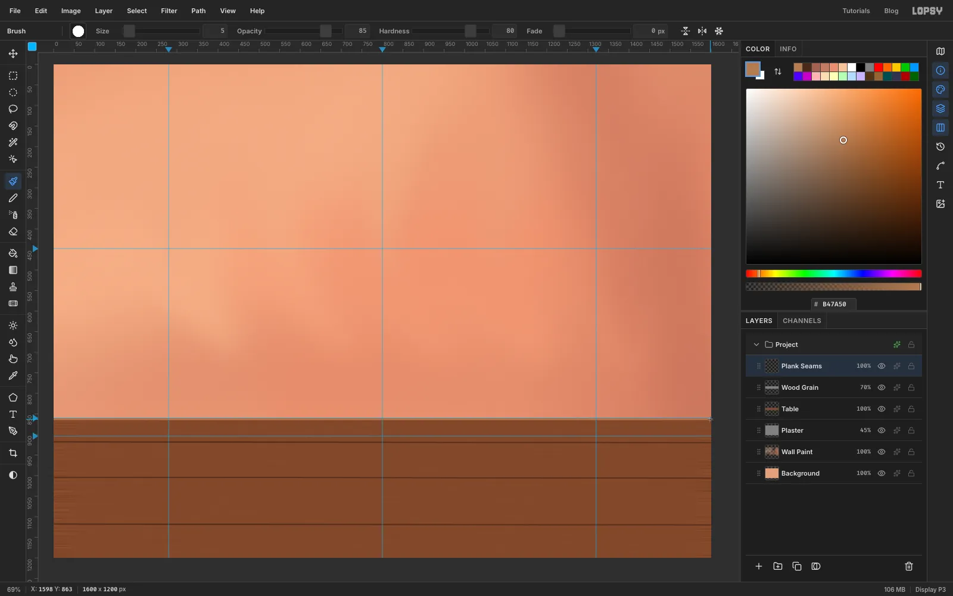Open the History panel icon
Screen dimensions: 953x596
[x=940, y=147]
